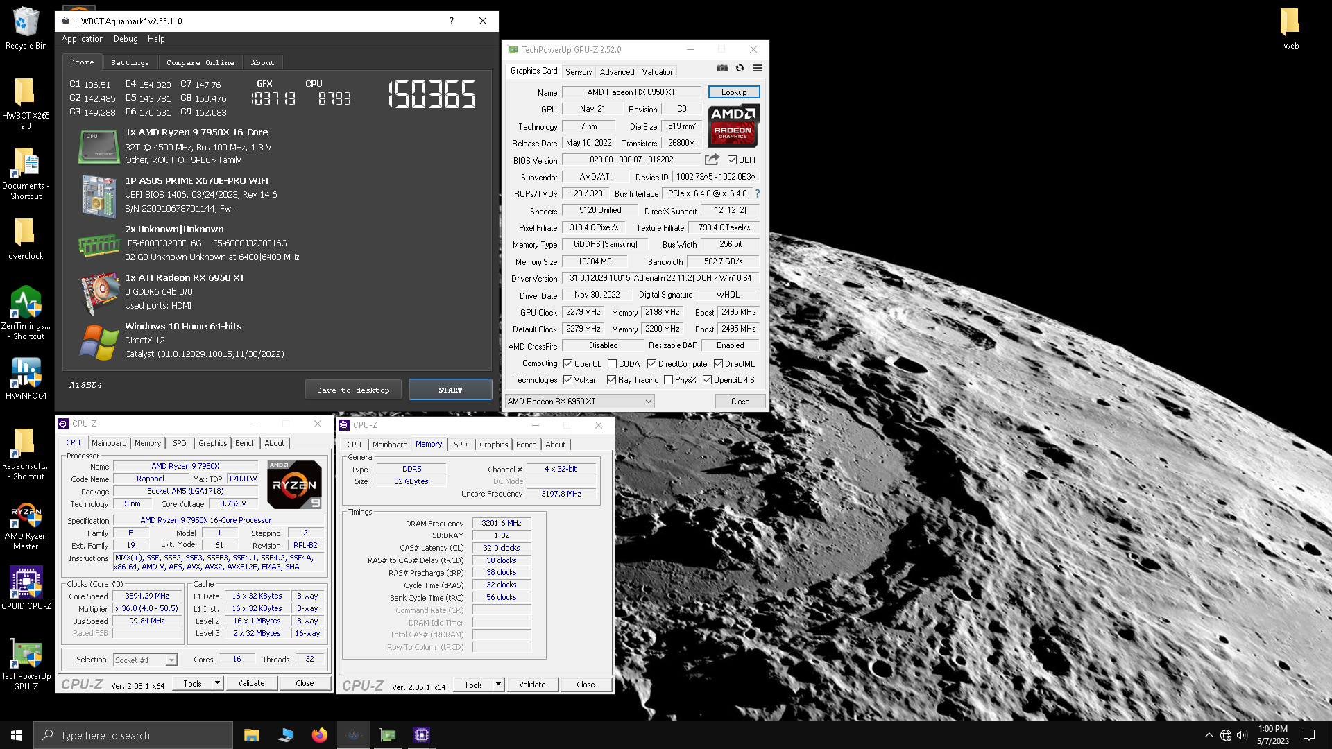Toggle Ray Tracing checkbox in GPU-Z
Viewport: 1332px width, 749px height.
(611, 380)
